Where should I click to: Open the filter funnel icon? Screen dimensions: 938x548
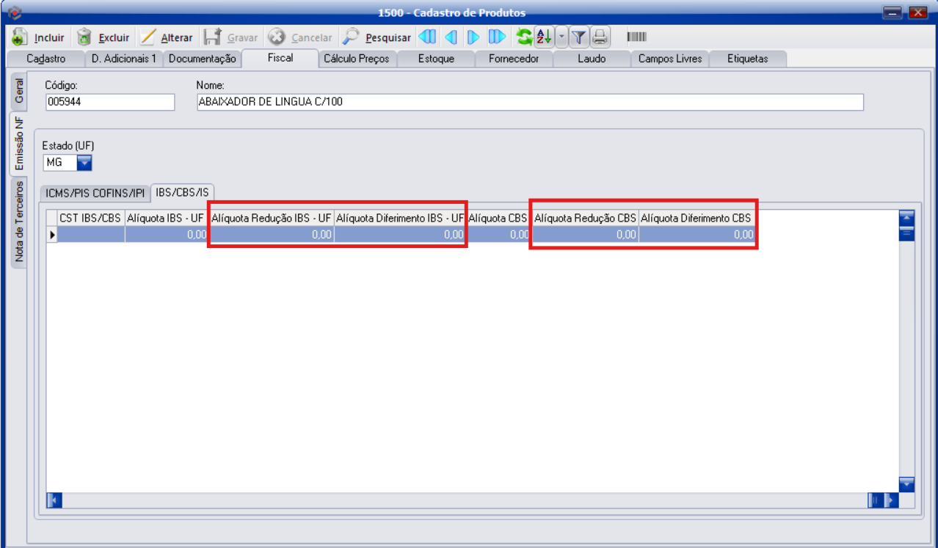pos(578,37)
